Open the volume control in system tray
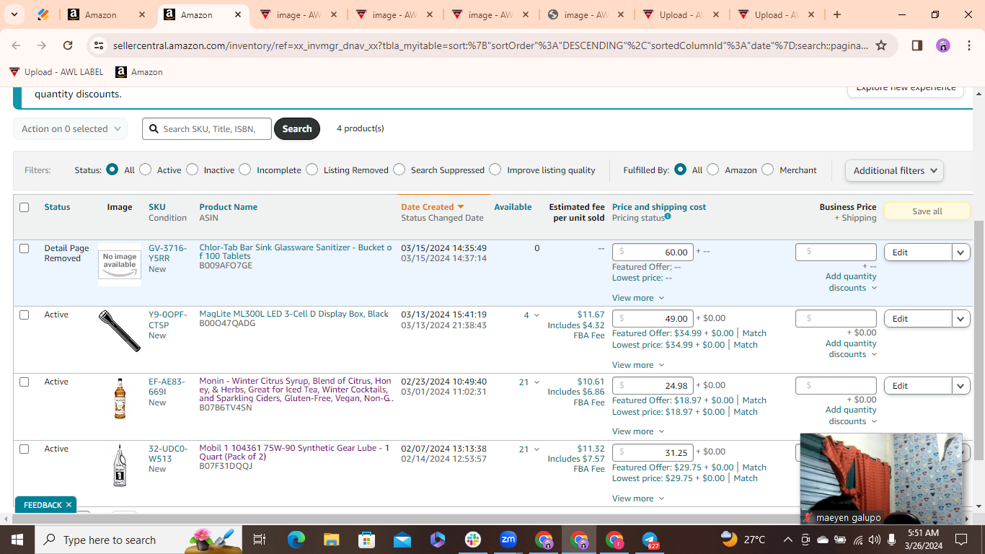Image resolution: width=985 pixels, height=554 pixels. click(x=875, y=540)
